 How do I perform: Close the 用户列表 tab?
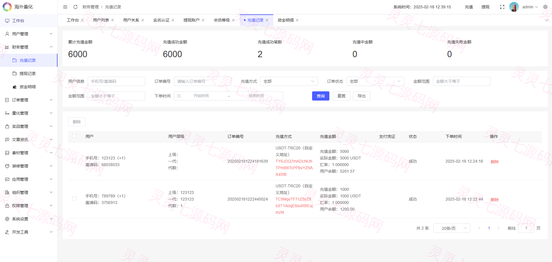(112, 20)
